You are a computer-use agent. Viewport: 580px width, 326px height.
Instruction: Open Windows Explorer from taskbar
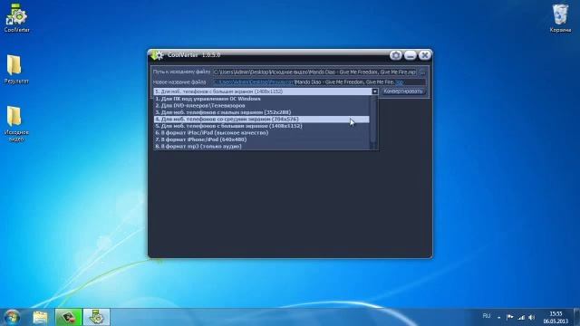(40, 317)
